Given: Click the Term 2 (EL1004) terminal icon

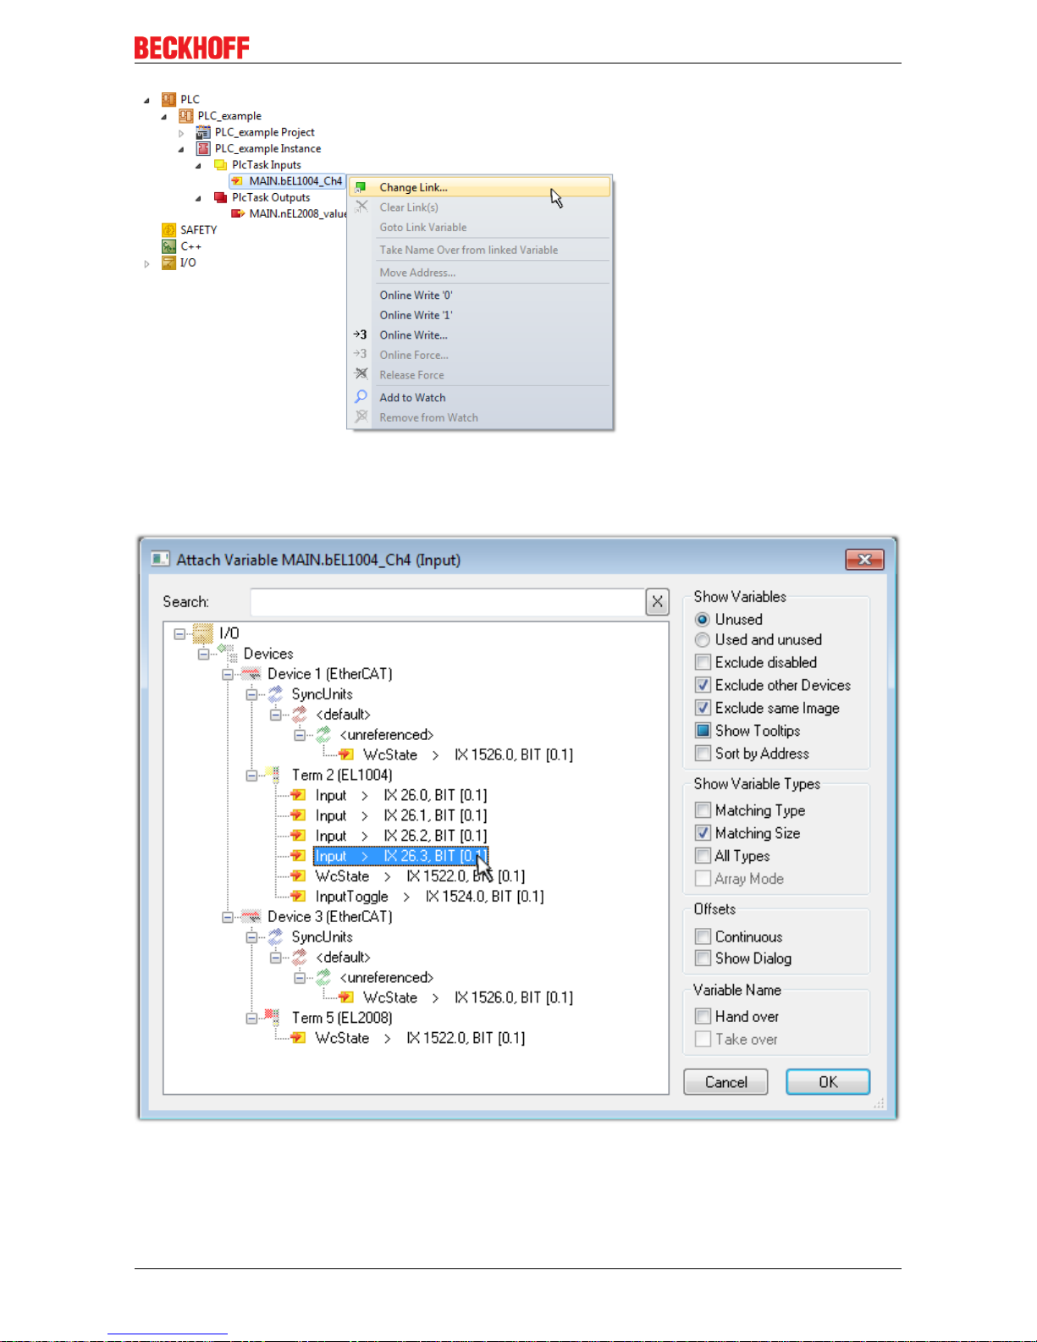Looking at the screenshot, I should pyautogui.click(x=273, y=775).
